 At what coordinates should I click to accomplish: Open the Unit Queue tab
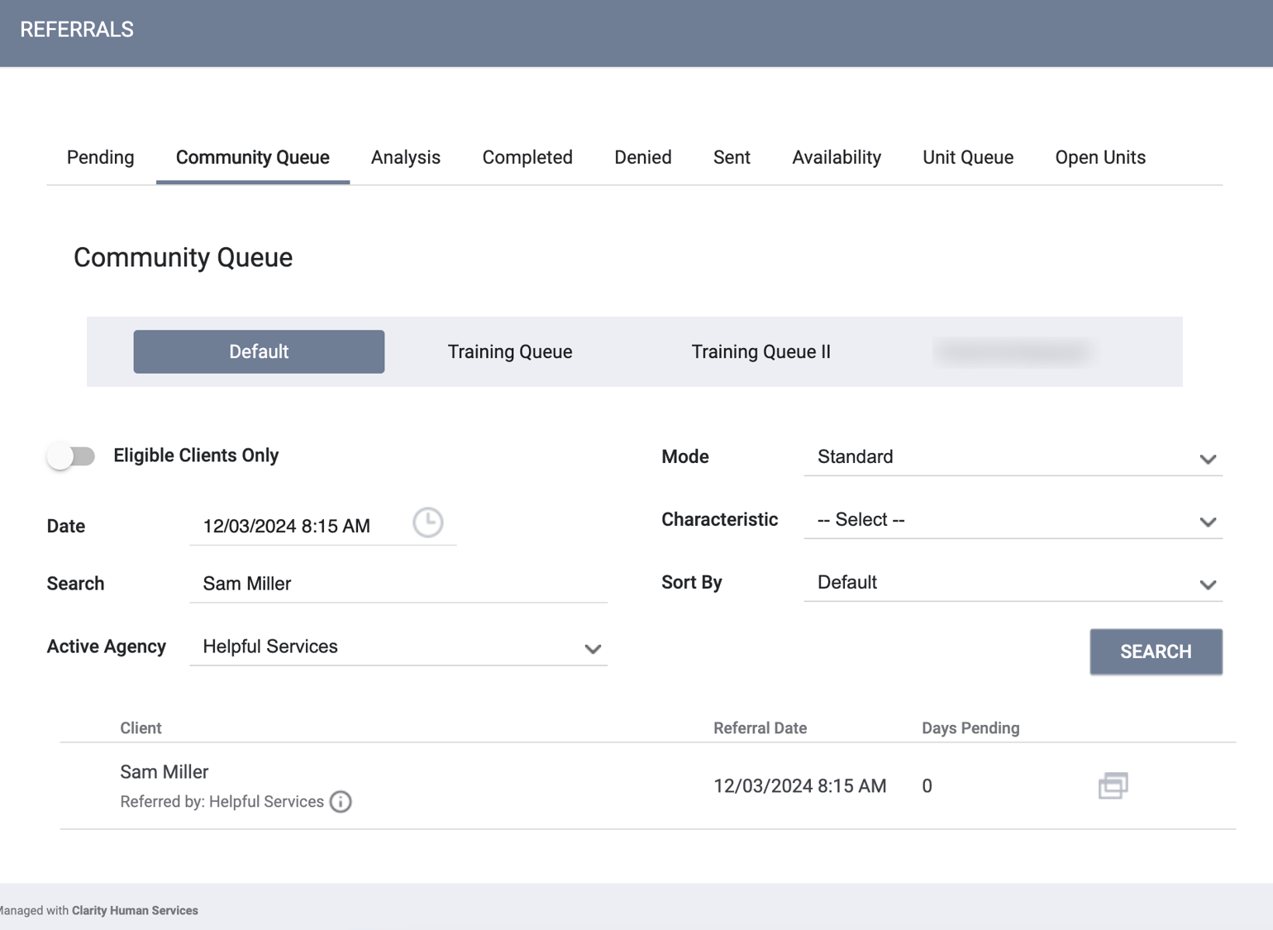[967, 157]
